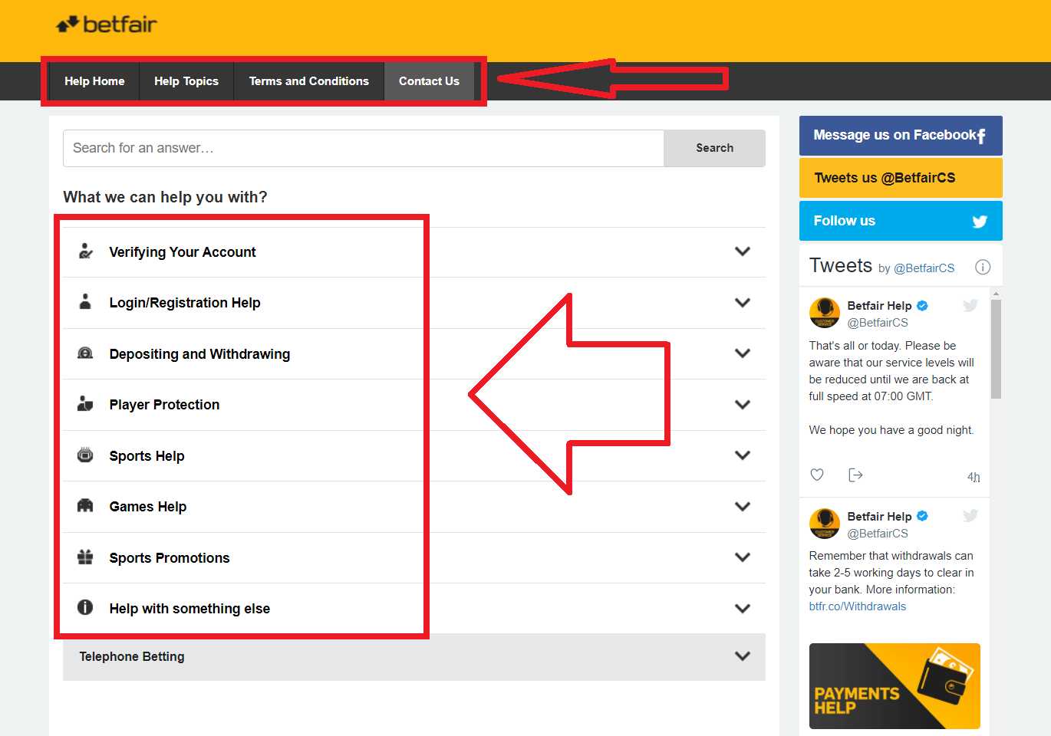Click the Search button
The width and height of the screenshot is (1051, 736).
(714, 148)
